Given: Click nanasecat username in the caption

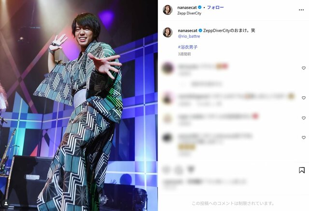Looking at the screenshot, I should tap(188, 30).
